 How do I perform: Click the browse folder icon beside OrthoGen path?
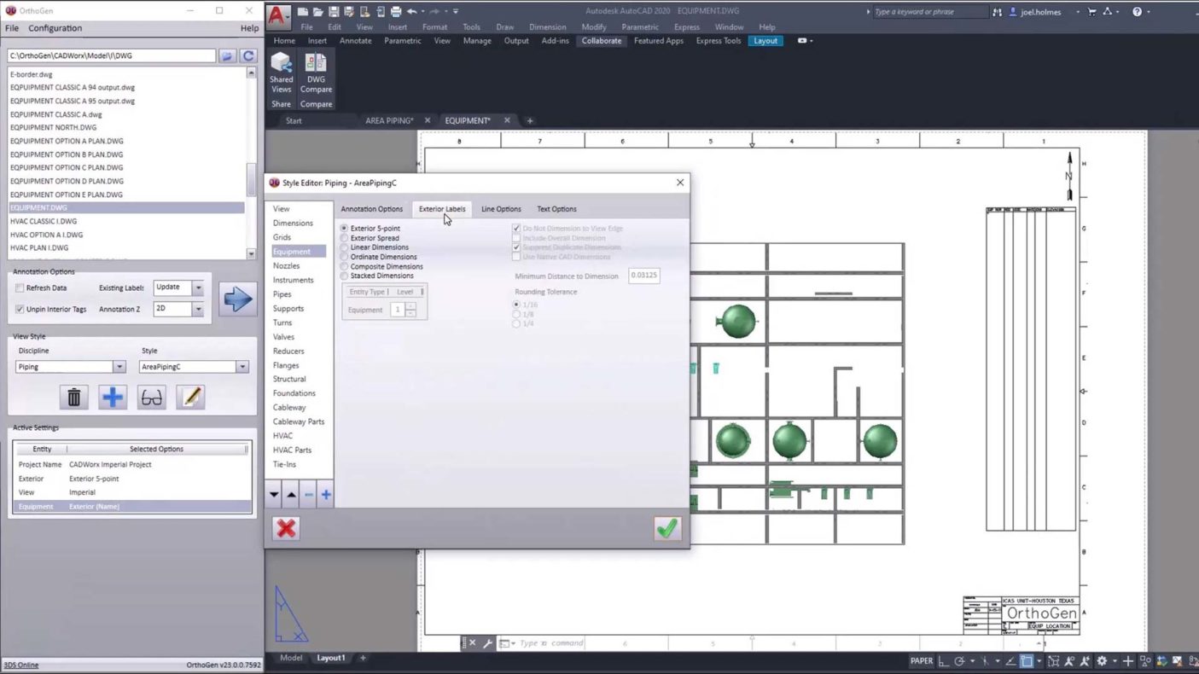[x=227, y=55]
